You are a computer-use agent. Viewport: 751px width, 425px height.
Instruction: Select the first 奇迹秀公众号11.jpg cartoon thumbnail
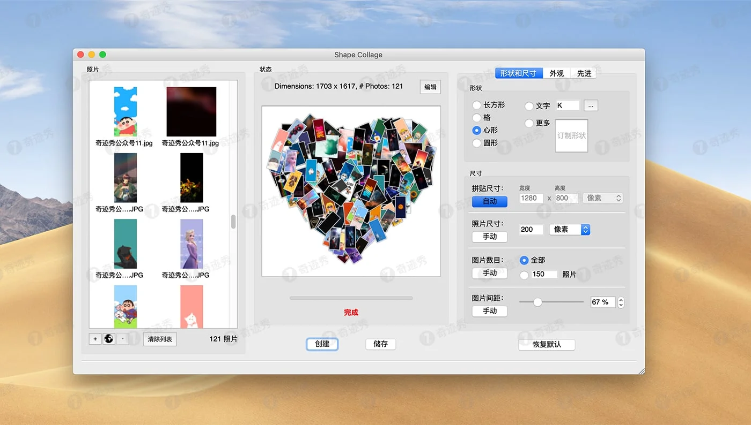(125, 111)
